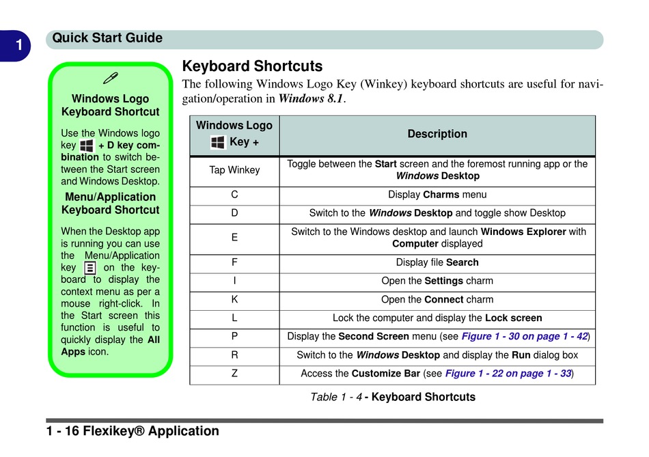This screenshot has width=649, height=457.
Task: Click the 1 - 16 Flexikey Application footer
Action: click(133, 431)
